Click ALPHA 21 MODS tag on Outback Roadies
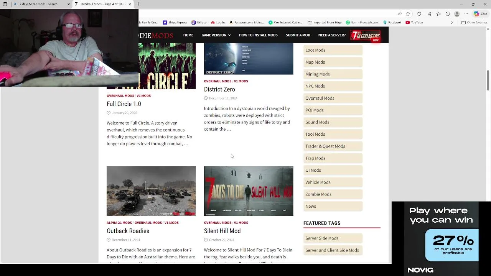 [x=119, y=223]
